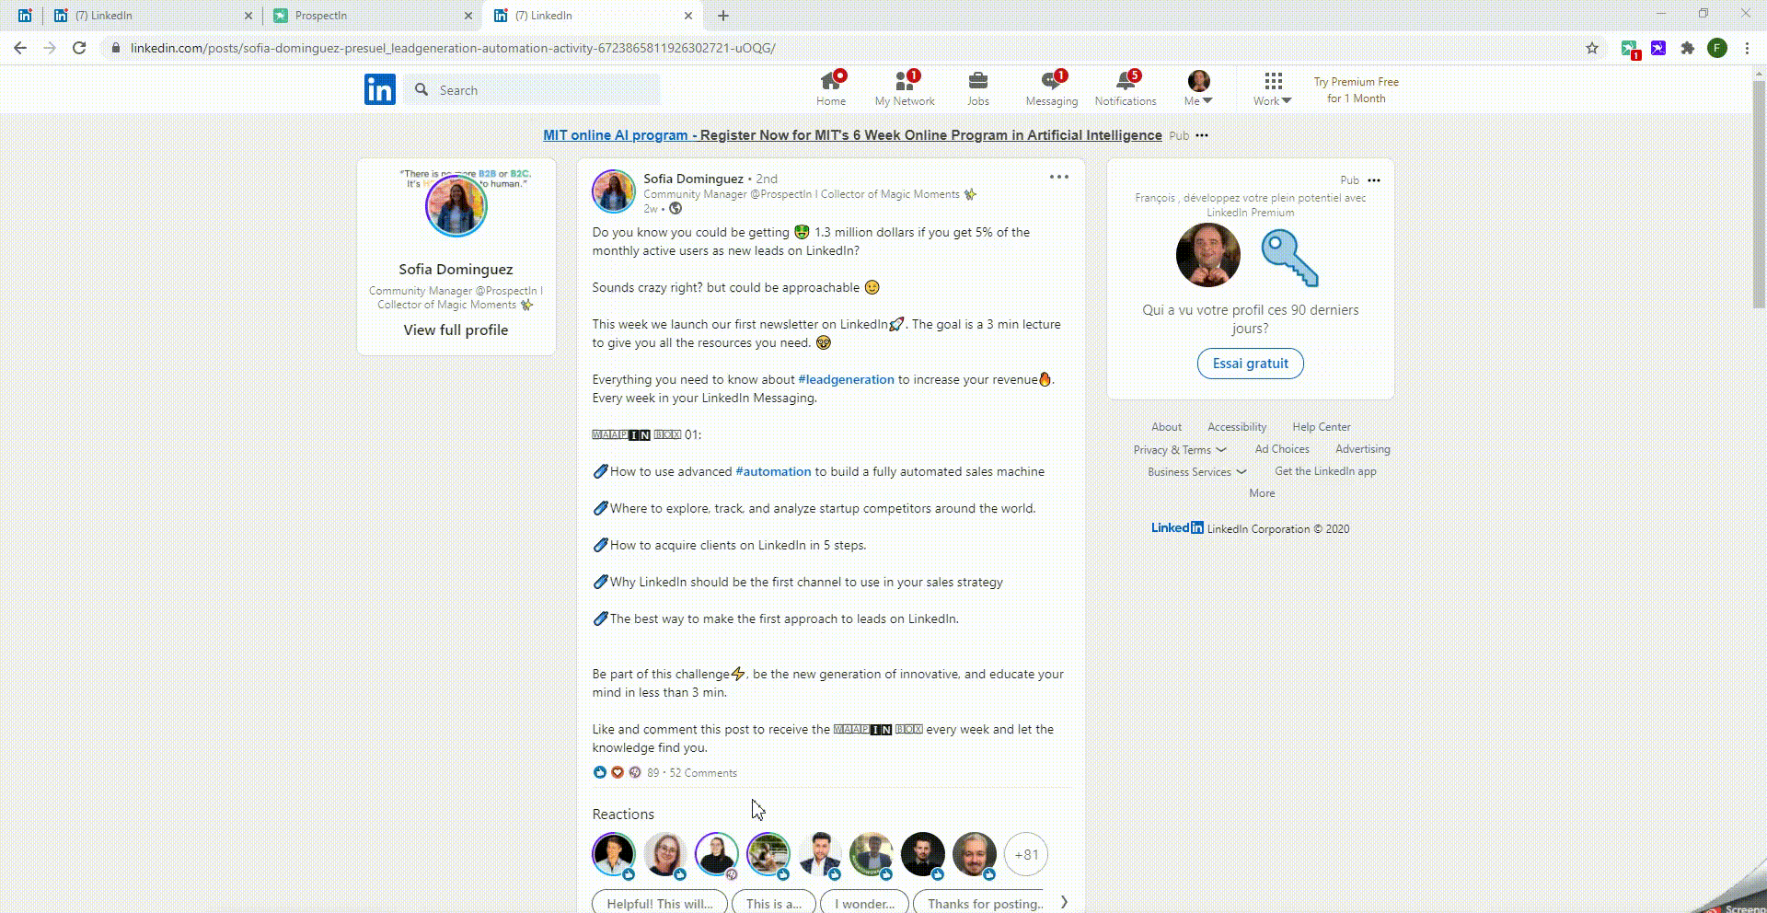
Task: Open the 89 reactions count
Action: [x=653, y=773]
